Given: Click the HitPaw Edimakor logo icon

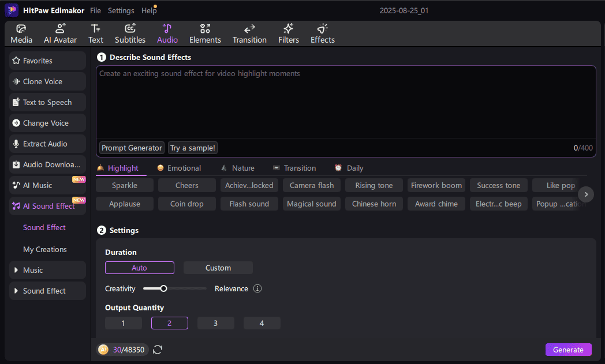Looking at the screenshot, I should pyautogui.click(x=12, y=10).
